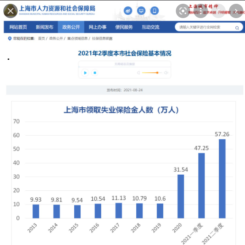Screen dimensions: 245x245
Task: Click the 2020 bar labeled 31.54
Action: pos(181,197)
